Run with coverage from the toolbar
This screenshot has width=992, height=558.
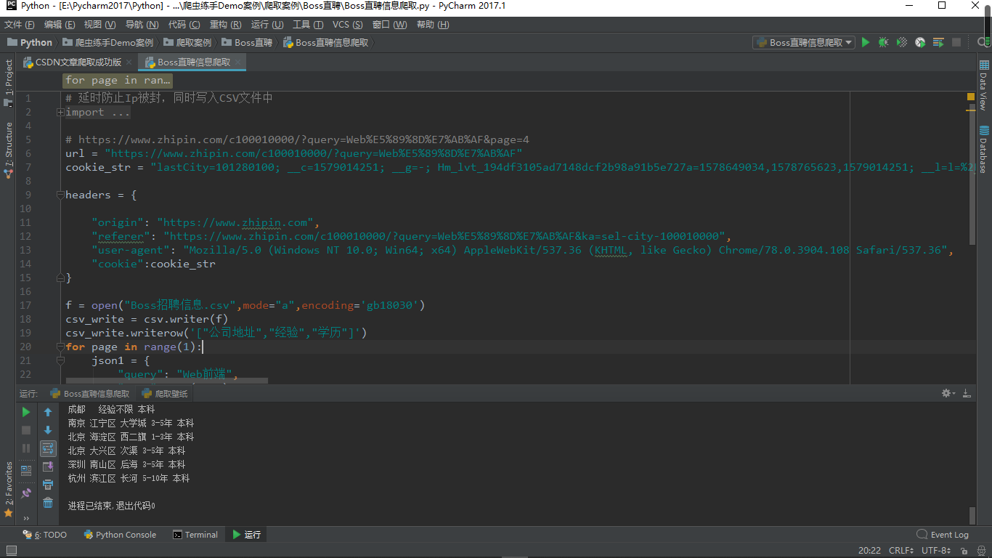(x=902, y=43)
